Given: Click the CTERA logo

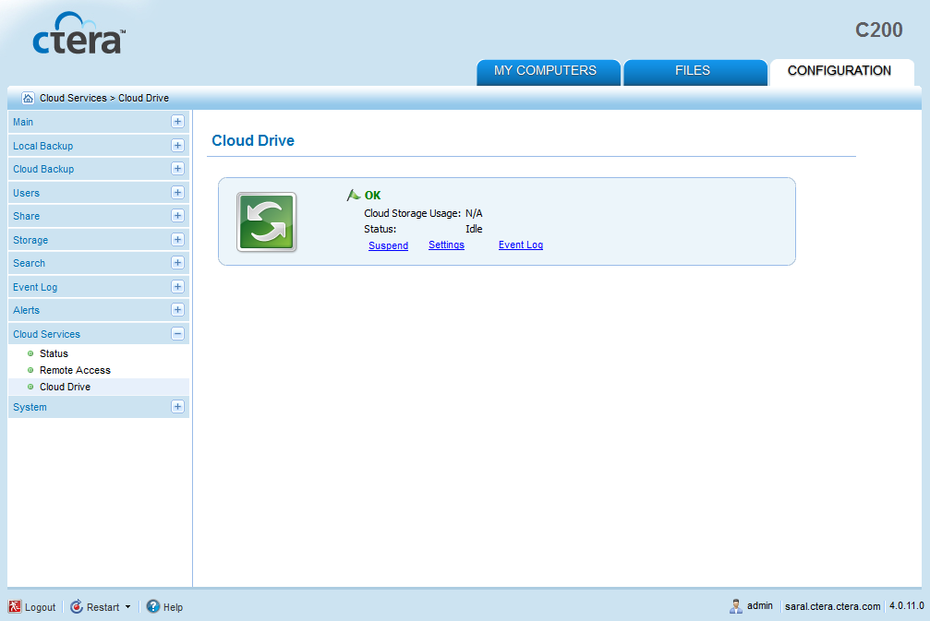Looking at the screenshot, I should click(79, 34).
